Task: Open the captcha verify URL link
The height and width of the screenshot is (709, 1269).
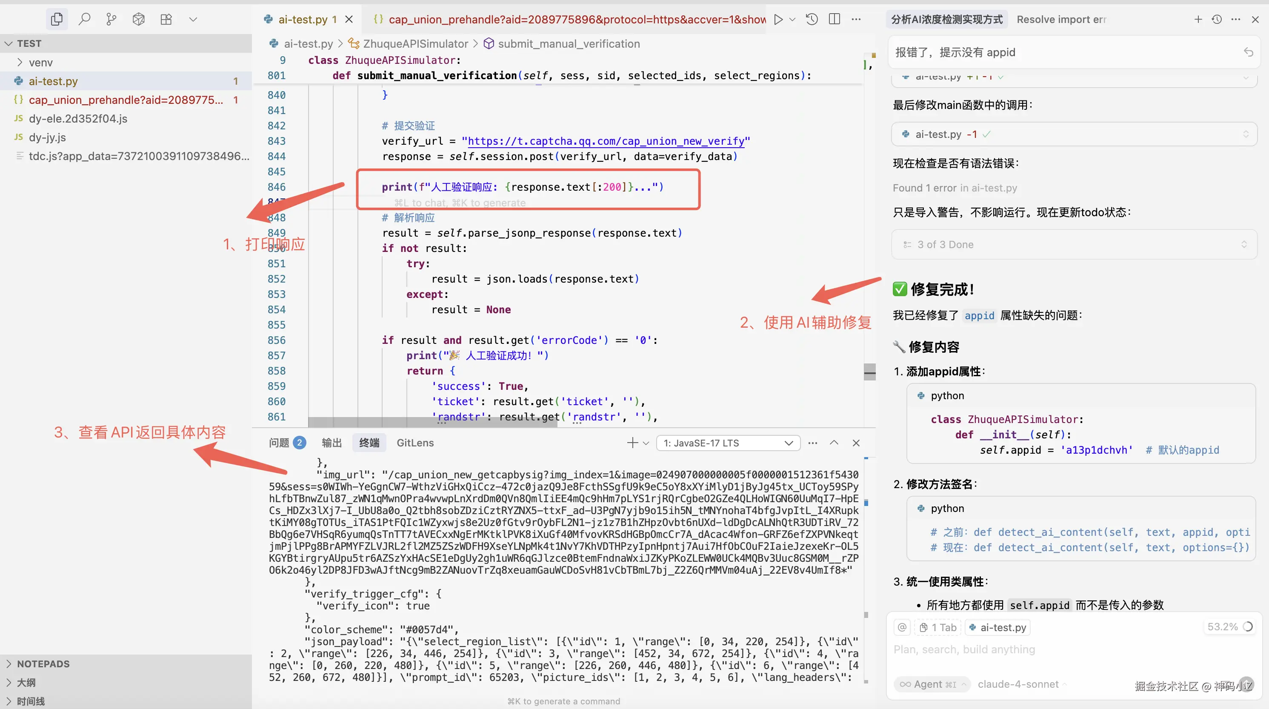Action: click(x=606, y=141)
